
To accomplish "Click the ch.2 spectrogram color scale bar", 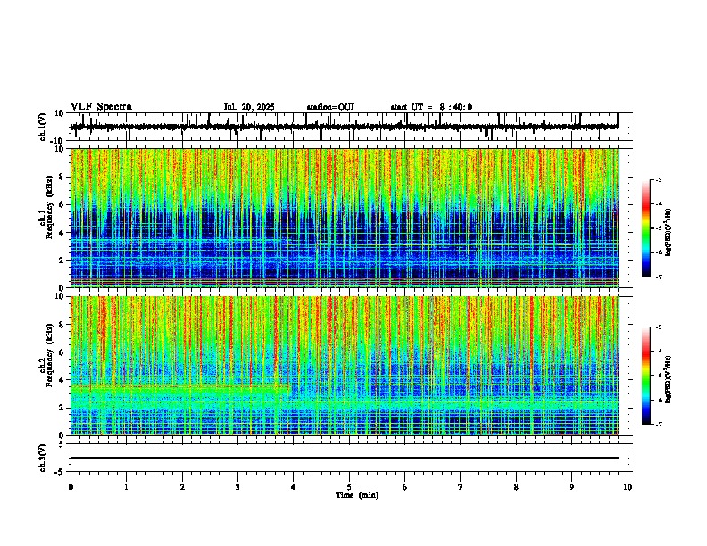I will click(646, 376).
